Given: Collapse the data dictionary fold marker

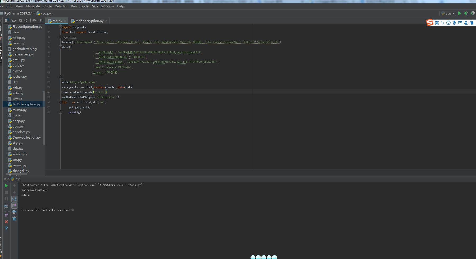Looking at the screenshot, I should coord(60,47).
